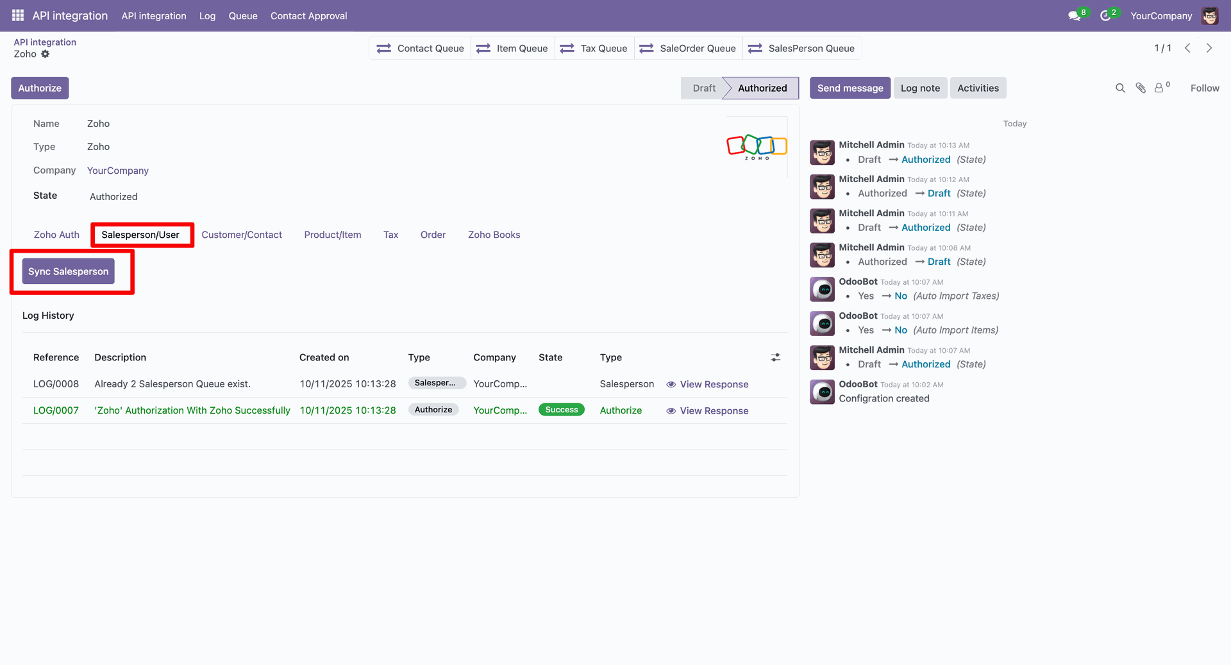Click the Zoho logo image
Image resolution: width=1231 pixels, height=665 pixels.
(x=757, y=147)
